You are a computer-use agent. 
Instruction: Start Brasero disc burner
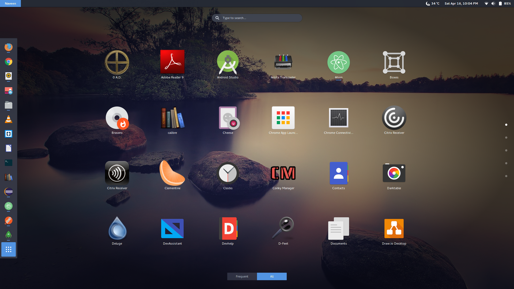(x=117, y=118)
